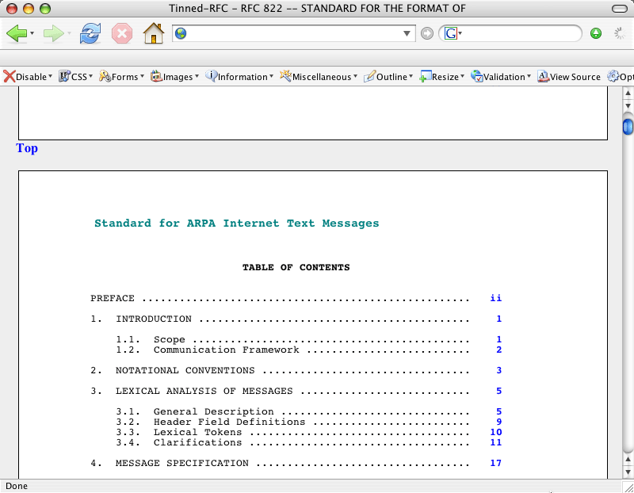
Task: Choose search engine via Google icon
Action: 453,33
